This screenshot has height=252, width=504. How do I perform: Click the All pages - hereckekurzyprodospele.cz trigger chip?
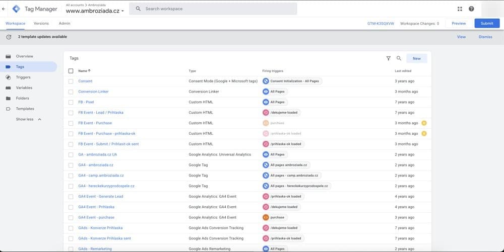coord(297,186)
